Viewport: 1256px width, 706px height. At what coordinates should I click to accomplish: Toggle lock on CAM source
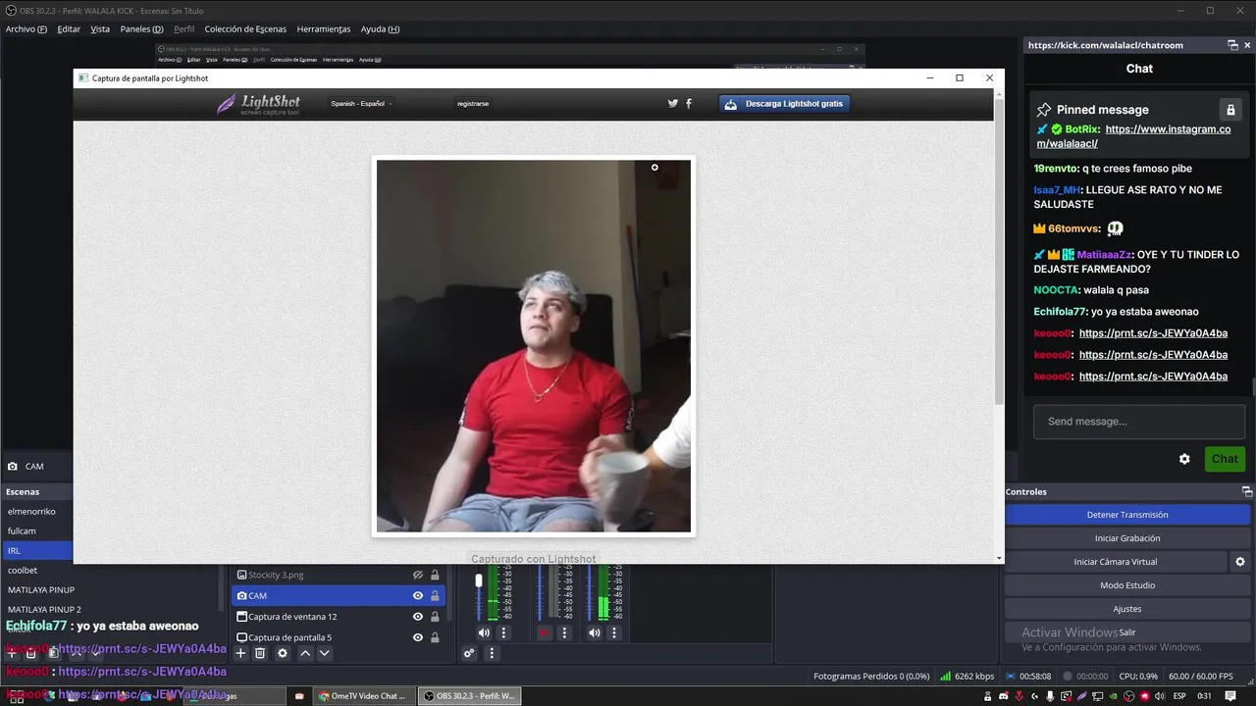click(435, 596)
